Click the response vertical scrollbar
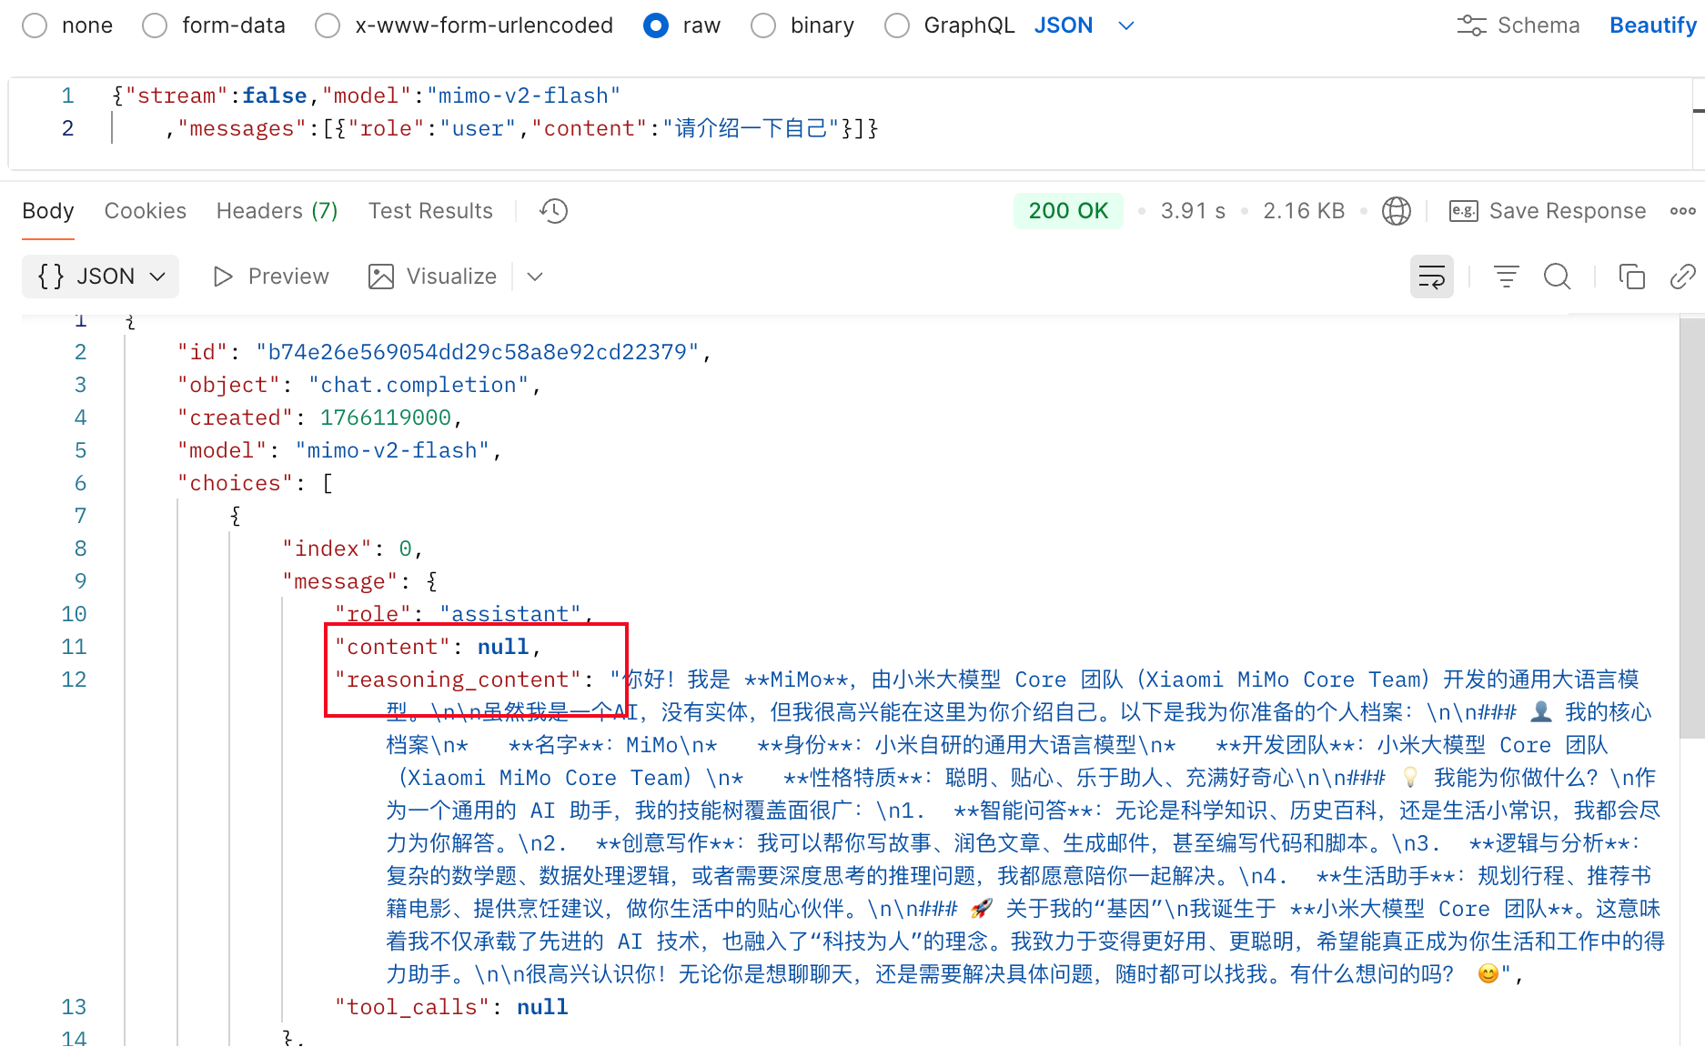 (1690, 528)
